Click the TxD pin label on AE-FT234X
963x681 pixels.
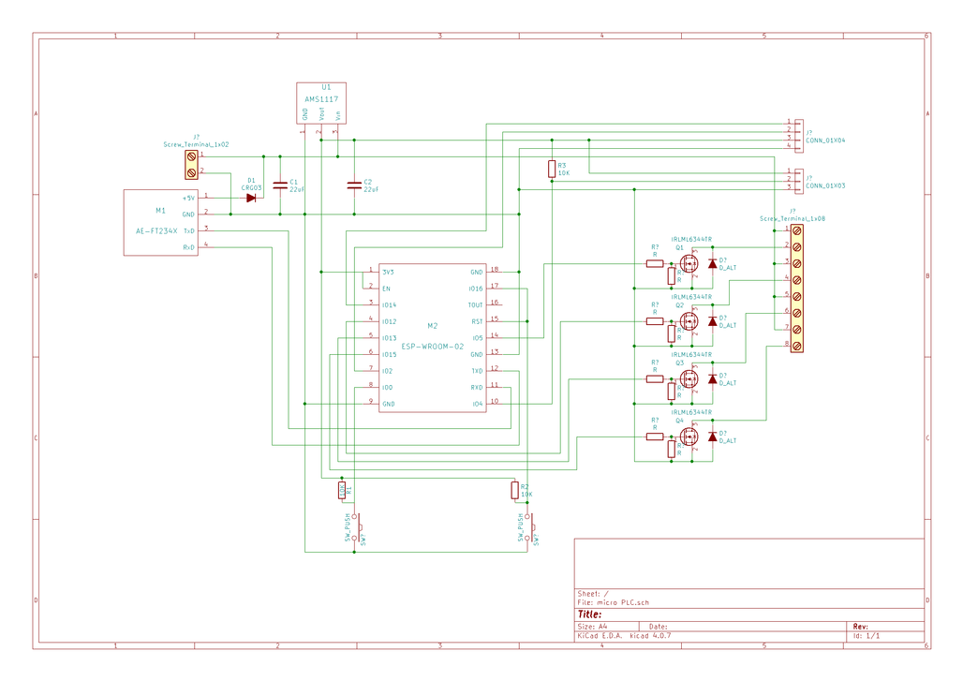pos(189,231)
